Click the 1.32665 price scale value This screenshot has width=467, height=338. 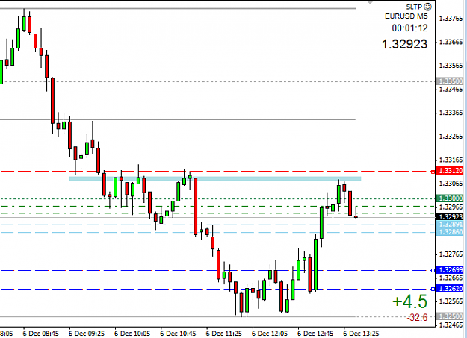click(x=451, y=278)
